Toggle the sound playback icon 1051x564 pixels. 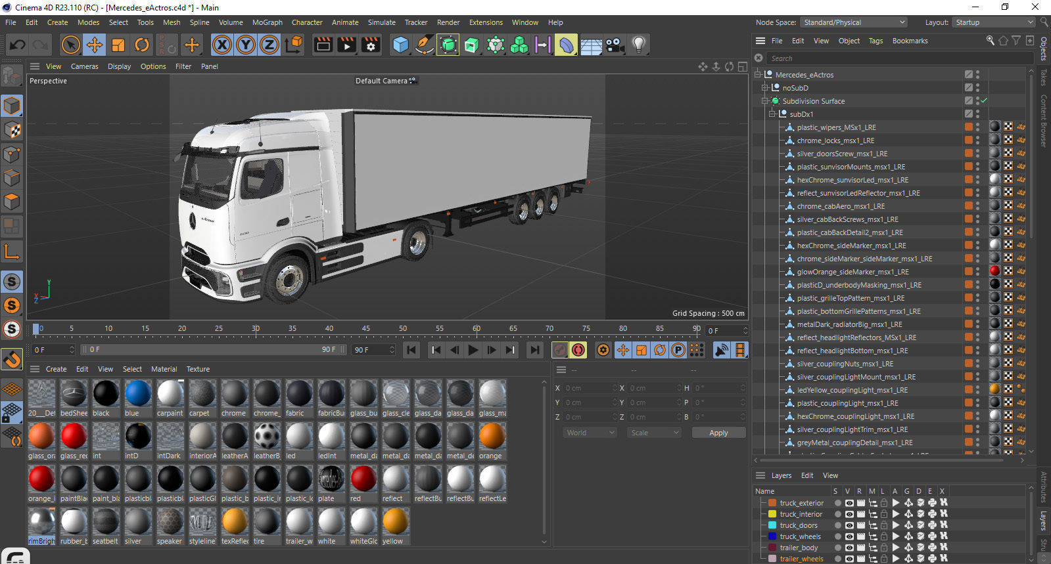pos(722,350)
